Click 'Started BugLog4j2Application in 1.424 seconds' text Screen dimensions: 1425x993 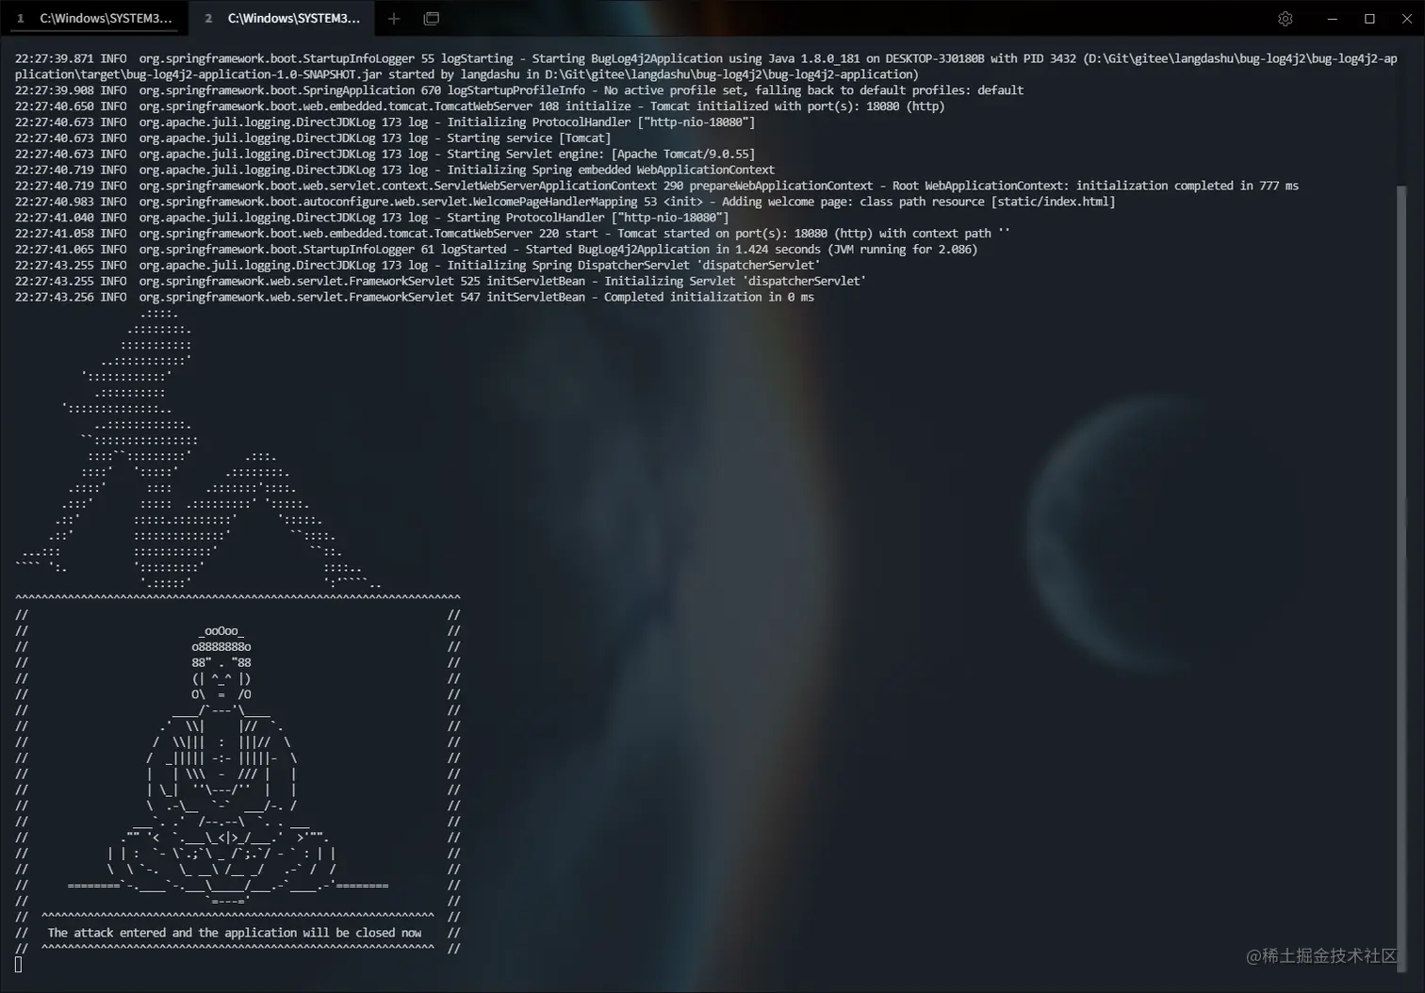(673, 250)
